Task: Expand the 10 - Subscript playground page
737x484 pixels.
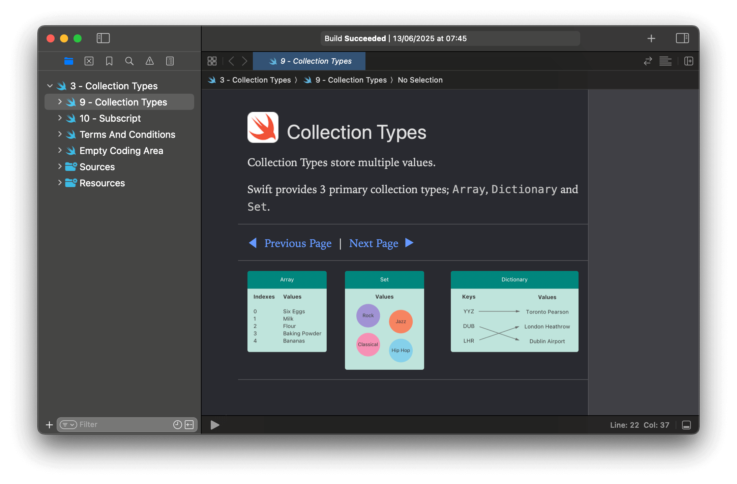Action: click(60, 118)
